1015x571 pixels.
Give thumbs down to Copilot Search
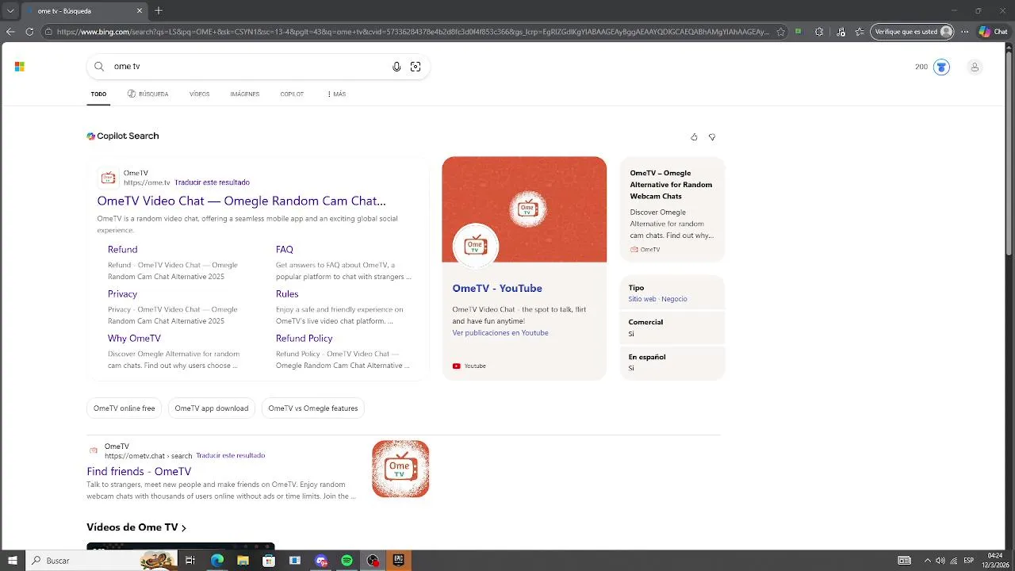712,137
